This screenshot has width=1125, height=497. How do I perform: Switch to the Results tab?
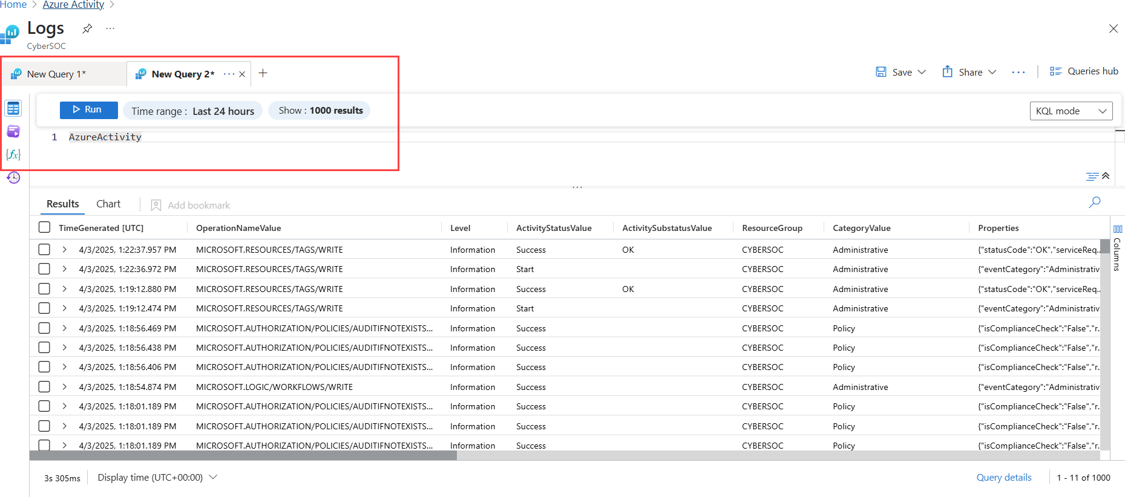(x=63, y=204)
